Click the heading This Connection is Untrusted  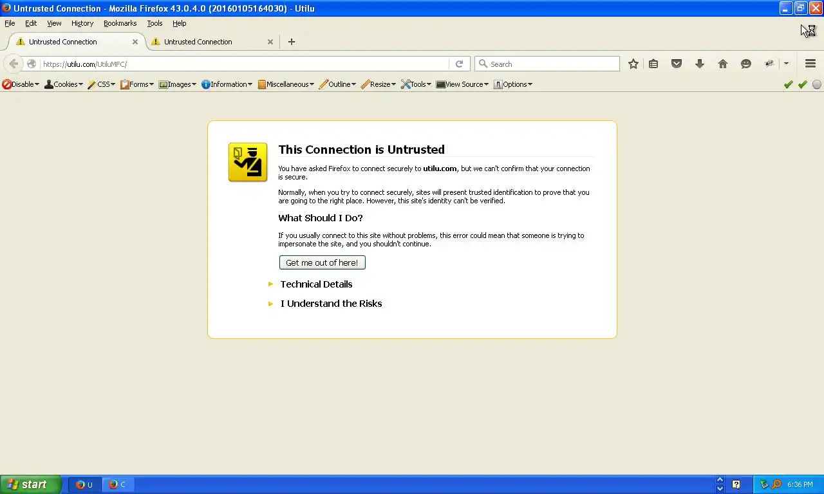361,149
